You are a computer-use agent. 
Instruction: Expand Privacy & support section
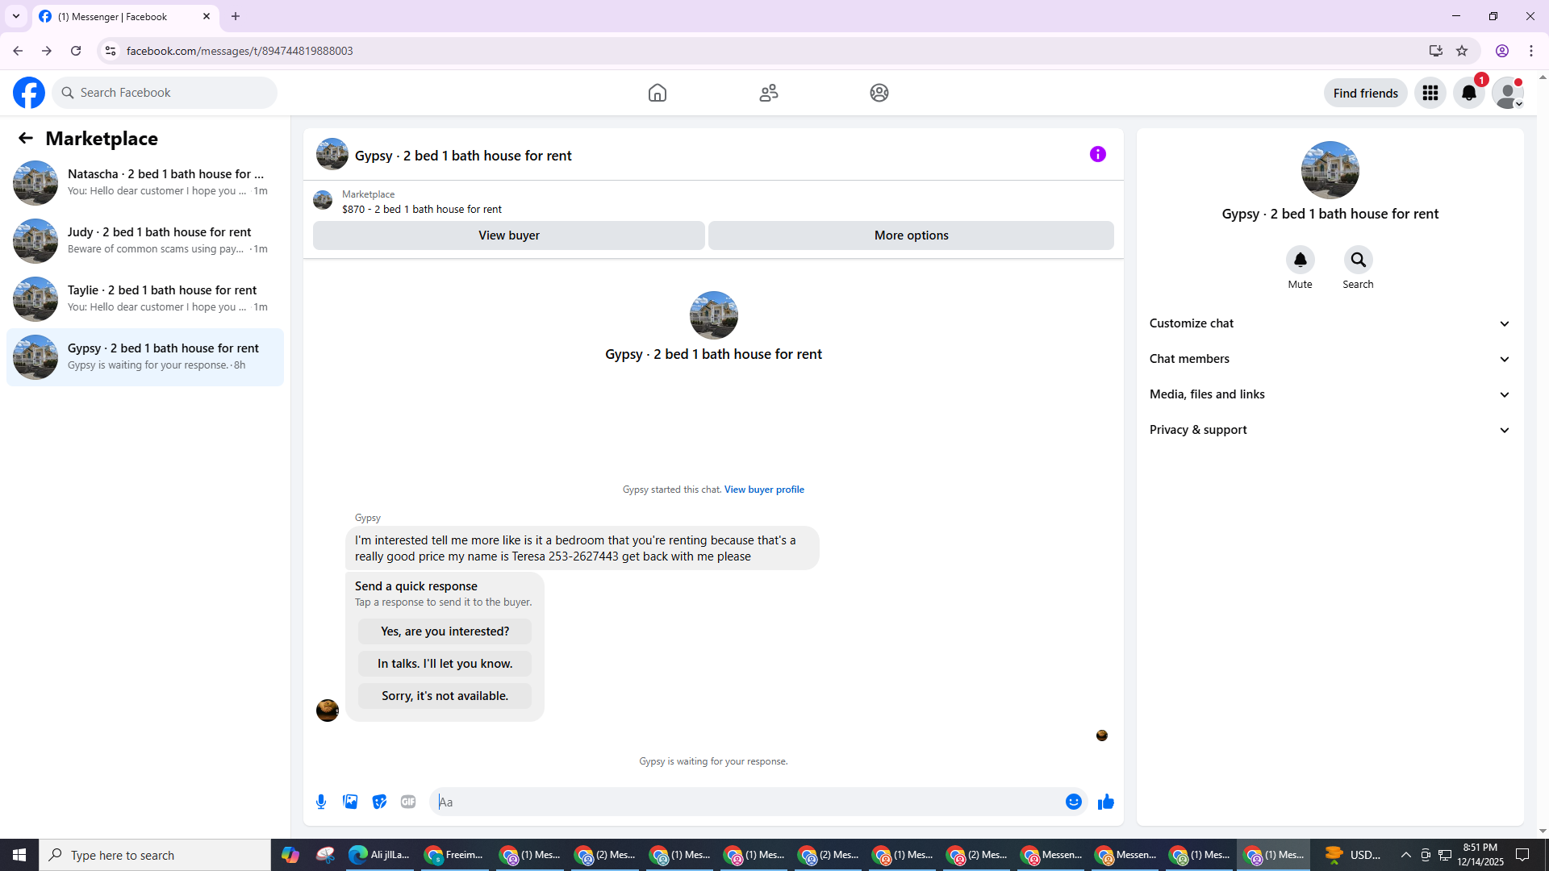tap(1330, 430)
